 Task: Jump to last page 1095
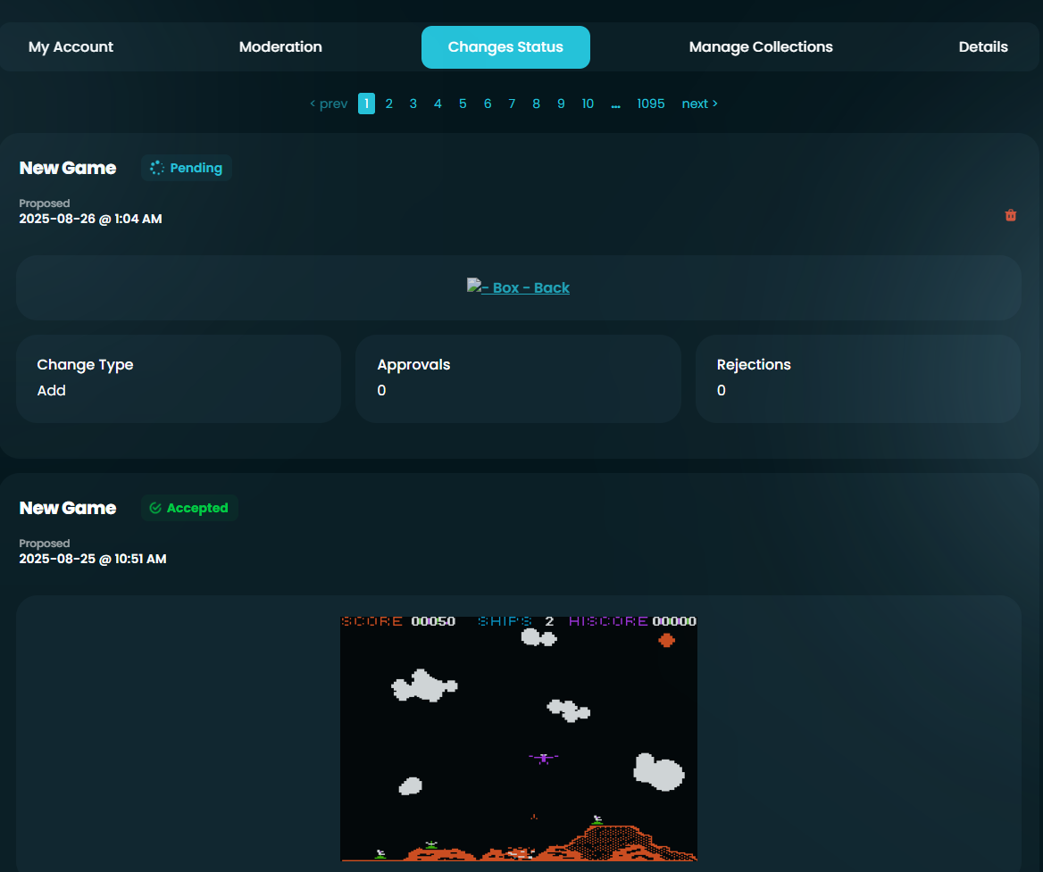point(651,104)
